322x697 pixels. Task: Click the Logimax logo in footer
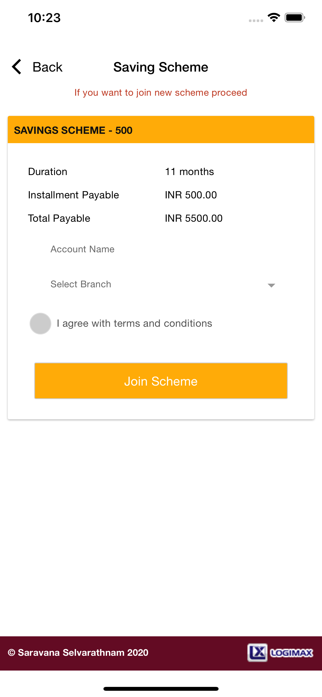click(x=280, y=652)
